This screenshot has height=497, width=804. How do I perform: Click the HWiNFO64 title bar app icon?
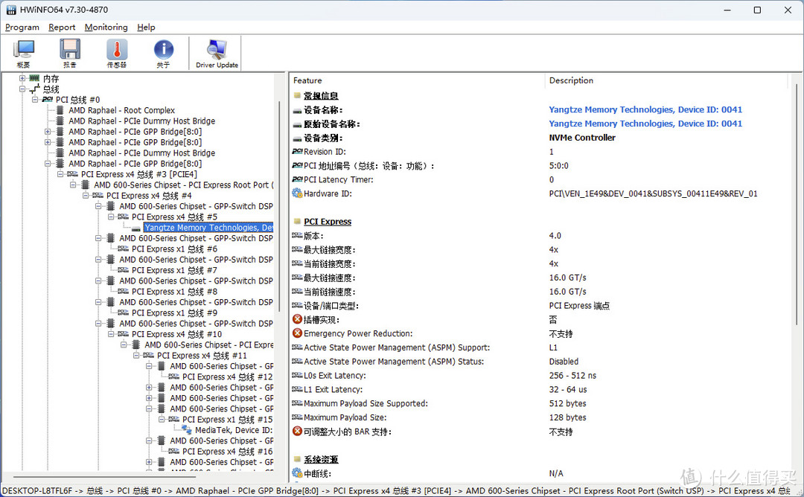10,10
